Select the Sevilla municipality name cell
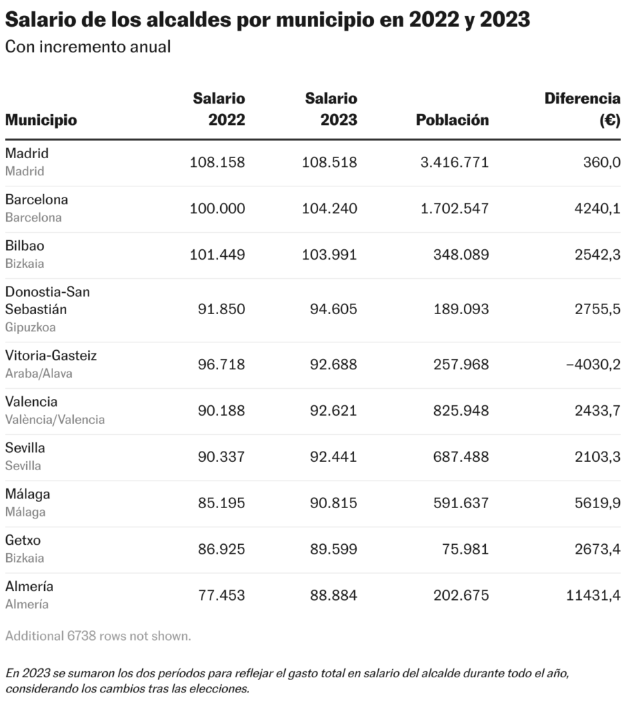This screenshot has height=707, width=626. tap(25, 448)
